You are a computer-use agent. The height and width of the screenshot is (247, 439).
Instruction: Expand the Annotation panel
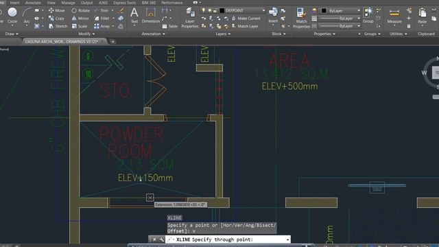[153, 34]
